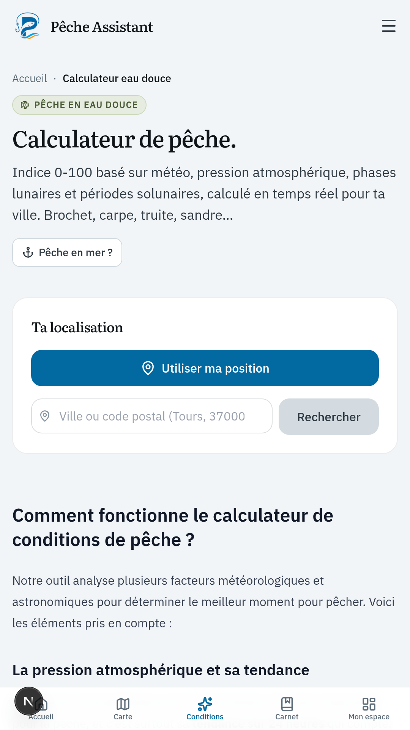Click the Utiliser ma position button
Screen dimensions: 410x730
click(205, 368)
